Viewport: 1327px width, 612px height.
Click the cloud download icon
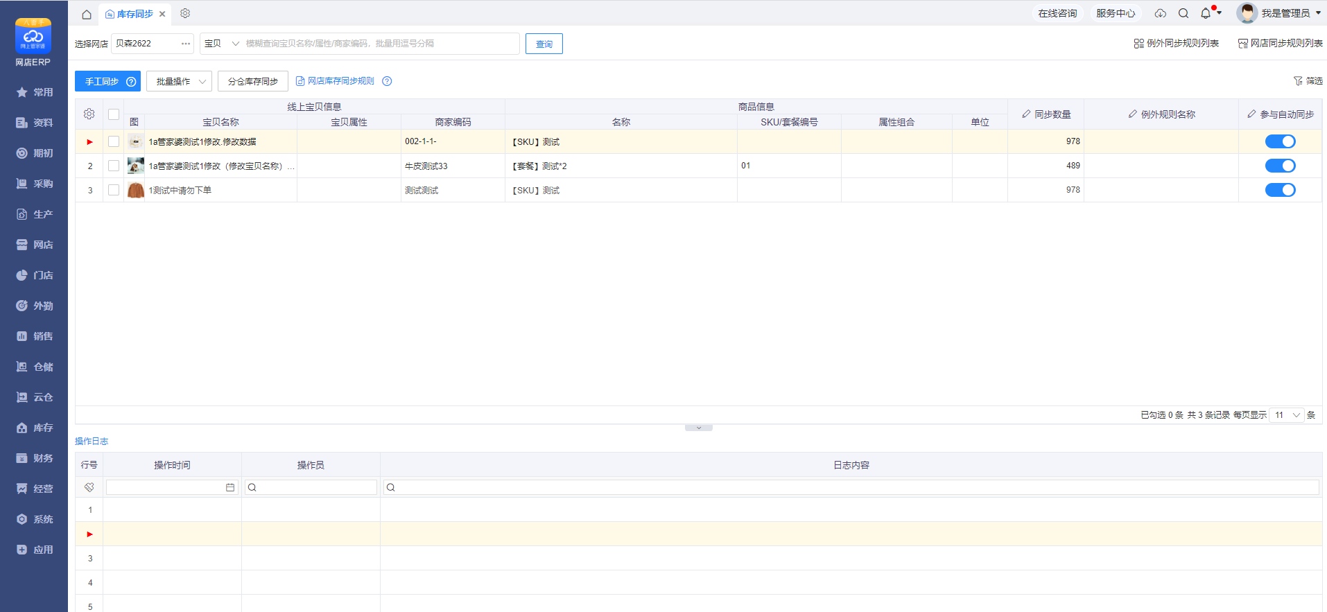click(1160, 13)
